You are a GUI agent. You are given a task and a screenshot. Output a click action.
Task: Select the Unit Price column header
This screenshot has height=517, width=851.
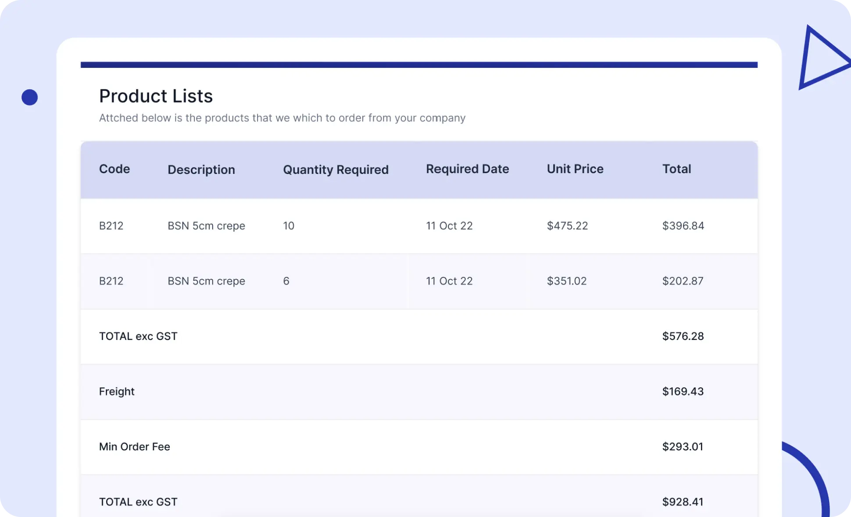pos(575,169)
